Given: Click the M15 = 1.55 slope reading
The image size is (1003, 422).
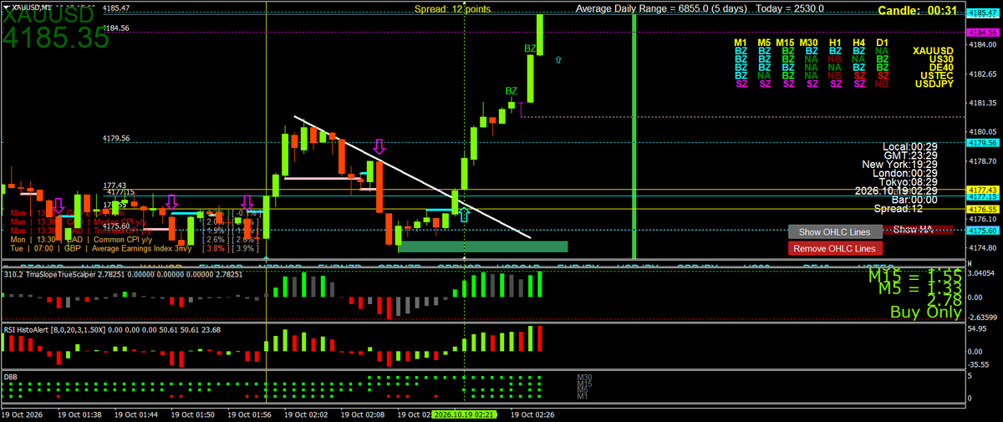Looking at the screenshot, I should click(x=914, y=275).
